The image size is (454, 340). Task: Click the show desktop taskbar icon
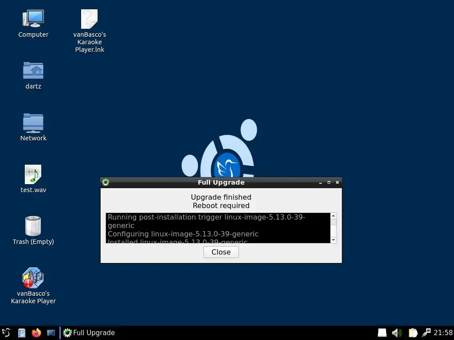[51, 333]
